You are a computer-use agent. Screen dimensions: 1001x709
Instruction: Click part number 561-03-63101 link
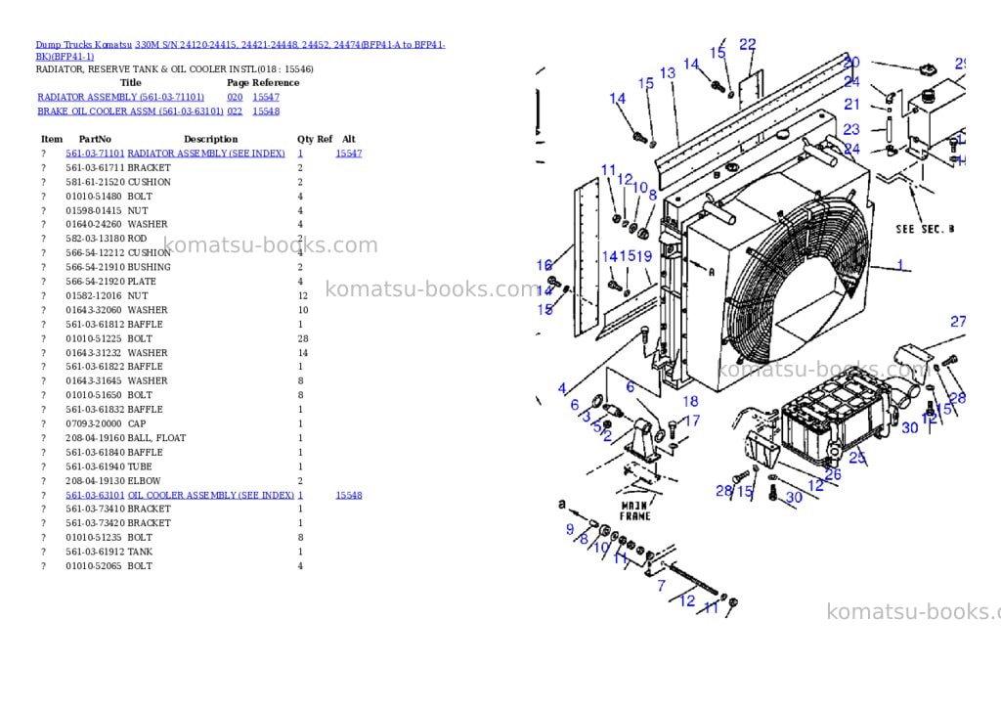coord(95,495)
